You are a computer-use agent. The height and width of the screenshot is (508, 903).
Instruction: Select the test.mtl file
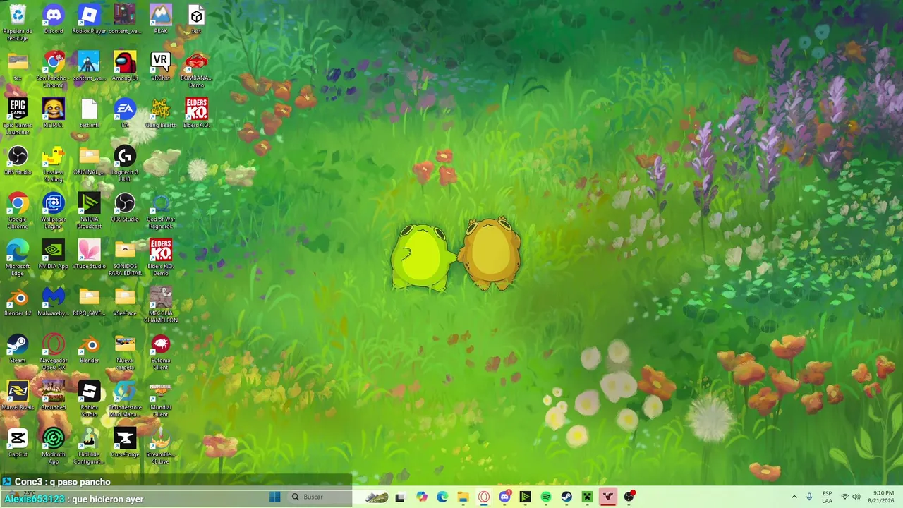89,114
